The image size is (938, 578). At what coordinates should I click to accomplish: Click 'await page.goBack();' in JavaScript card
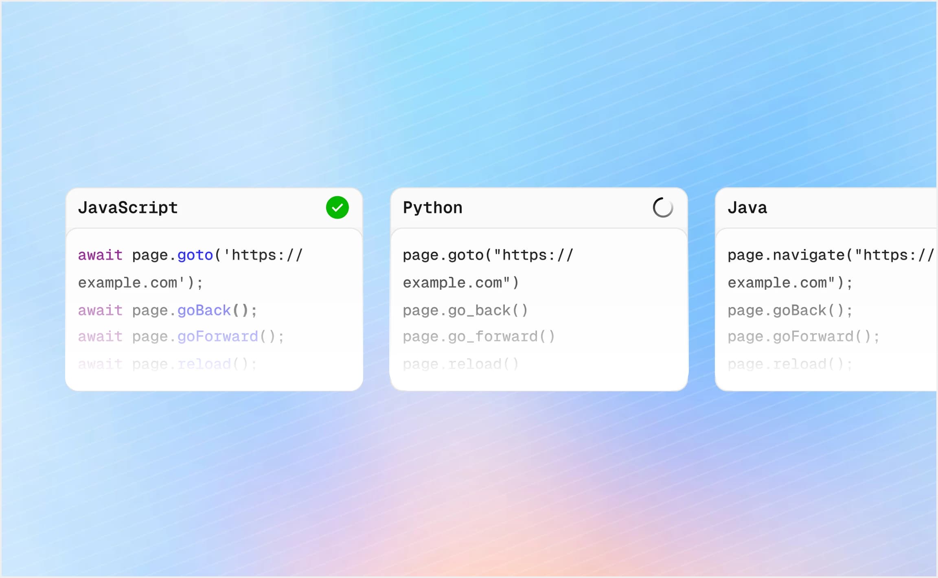(167, 310)
